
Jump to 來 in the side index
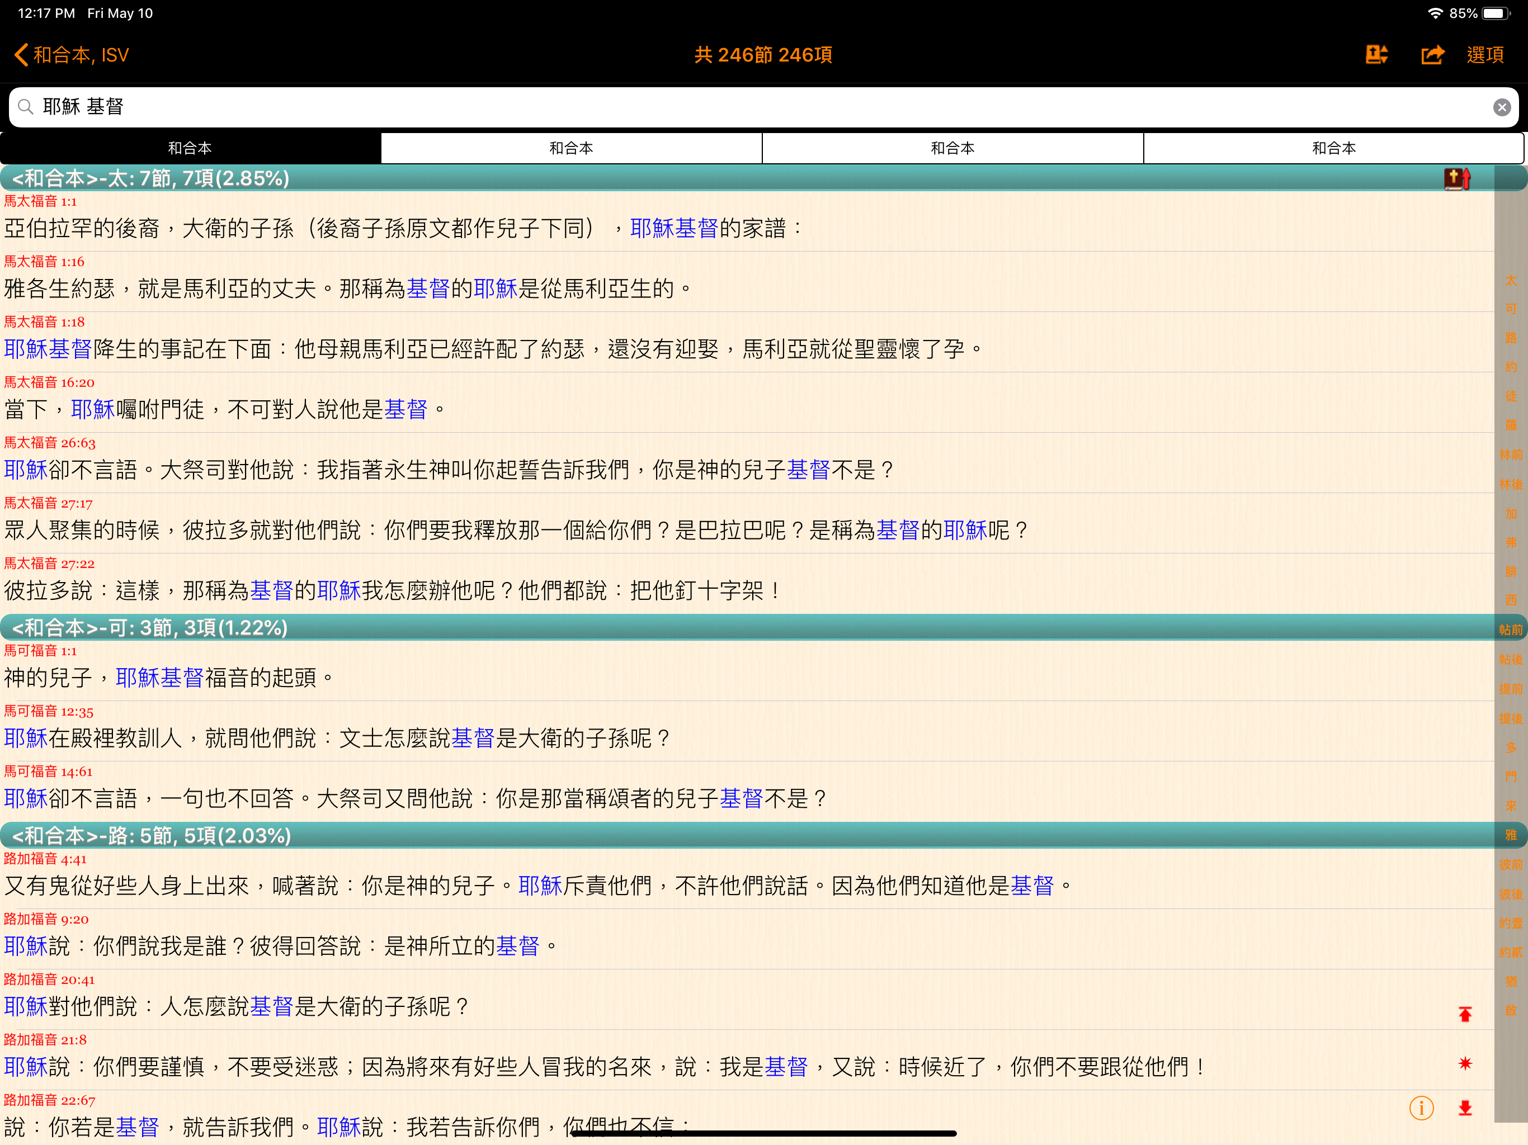1511,805
